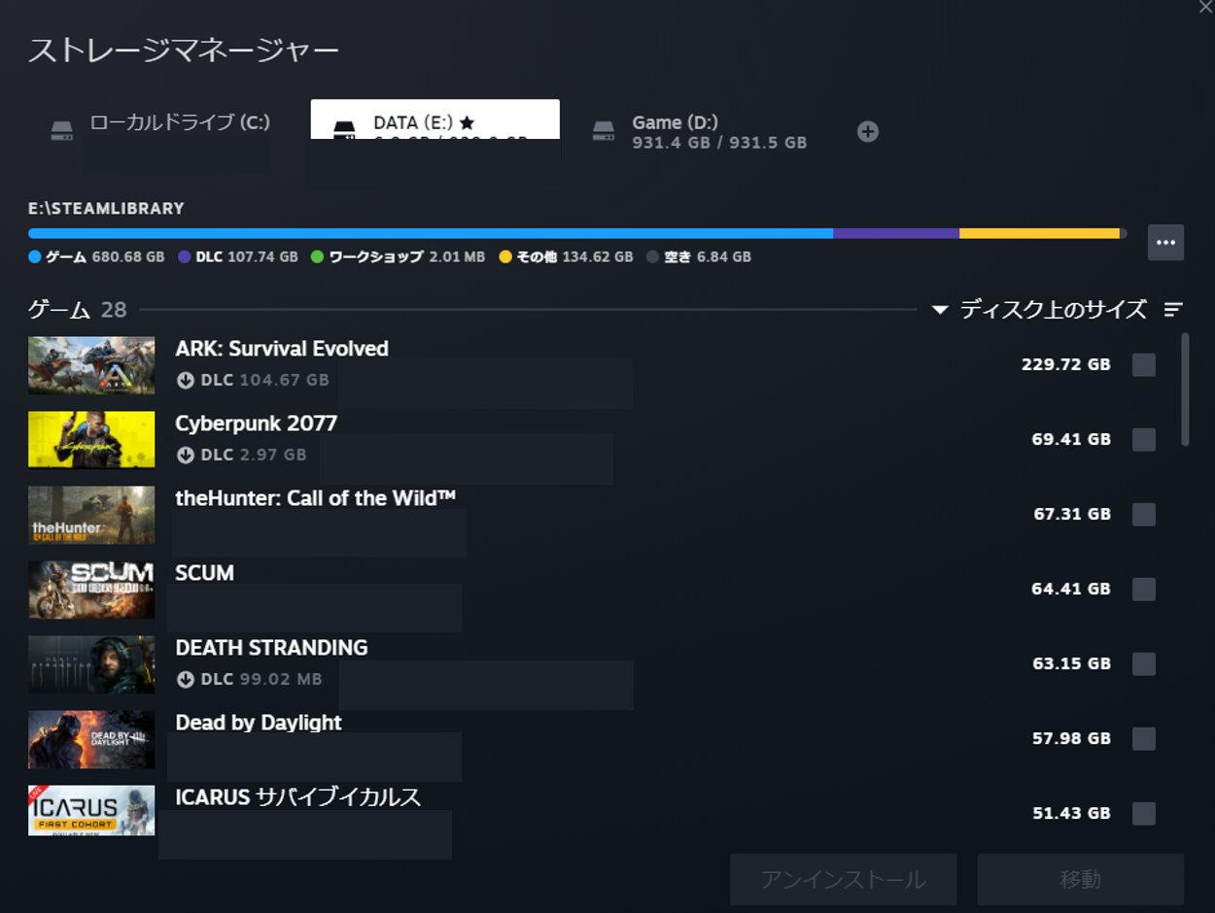
Task: Click the DLC download icon under ARK: Survival Evolved
Action: click(185, 380)
